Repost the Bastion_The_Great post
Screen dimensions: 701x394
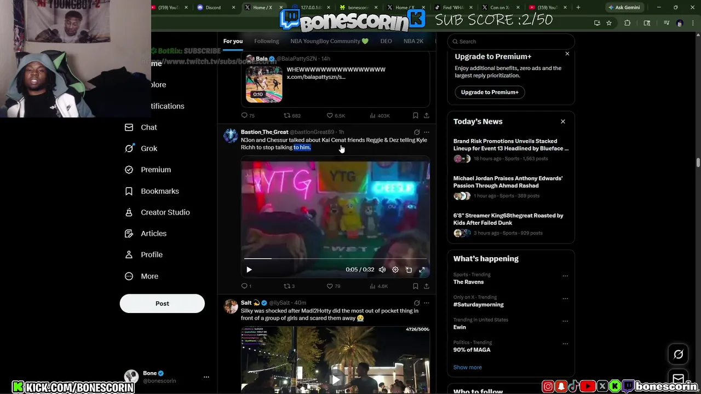pyautogui.click(x=289, y=286)
